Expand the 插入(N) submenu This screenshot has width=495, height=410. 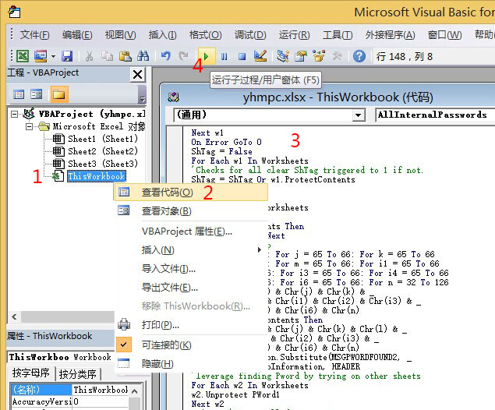tap(191, 250)
